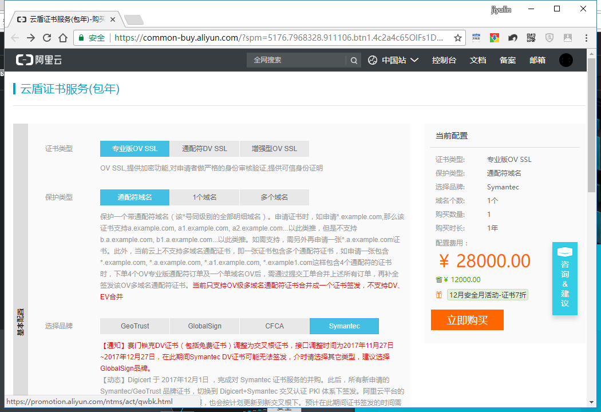Go to browser home page icon

[63, 38]
